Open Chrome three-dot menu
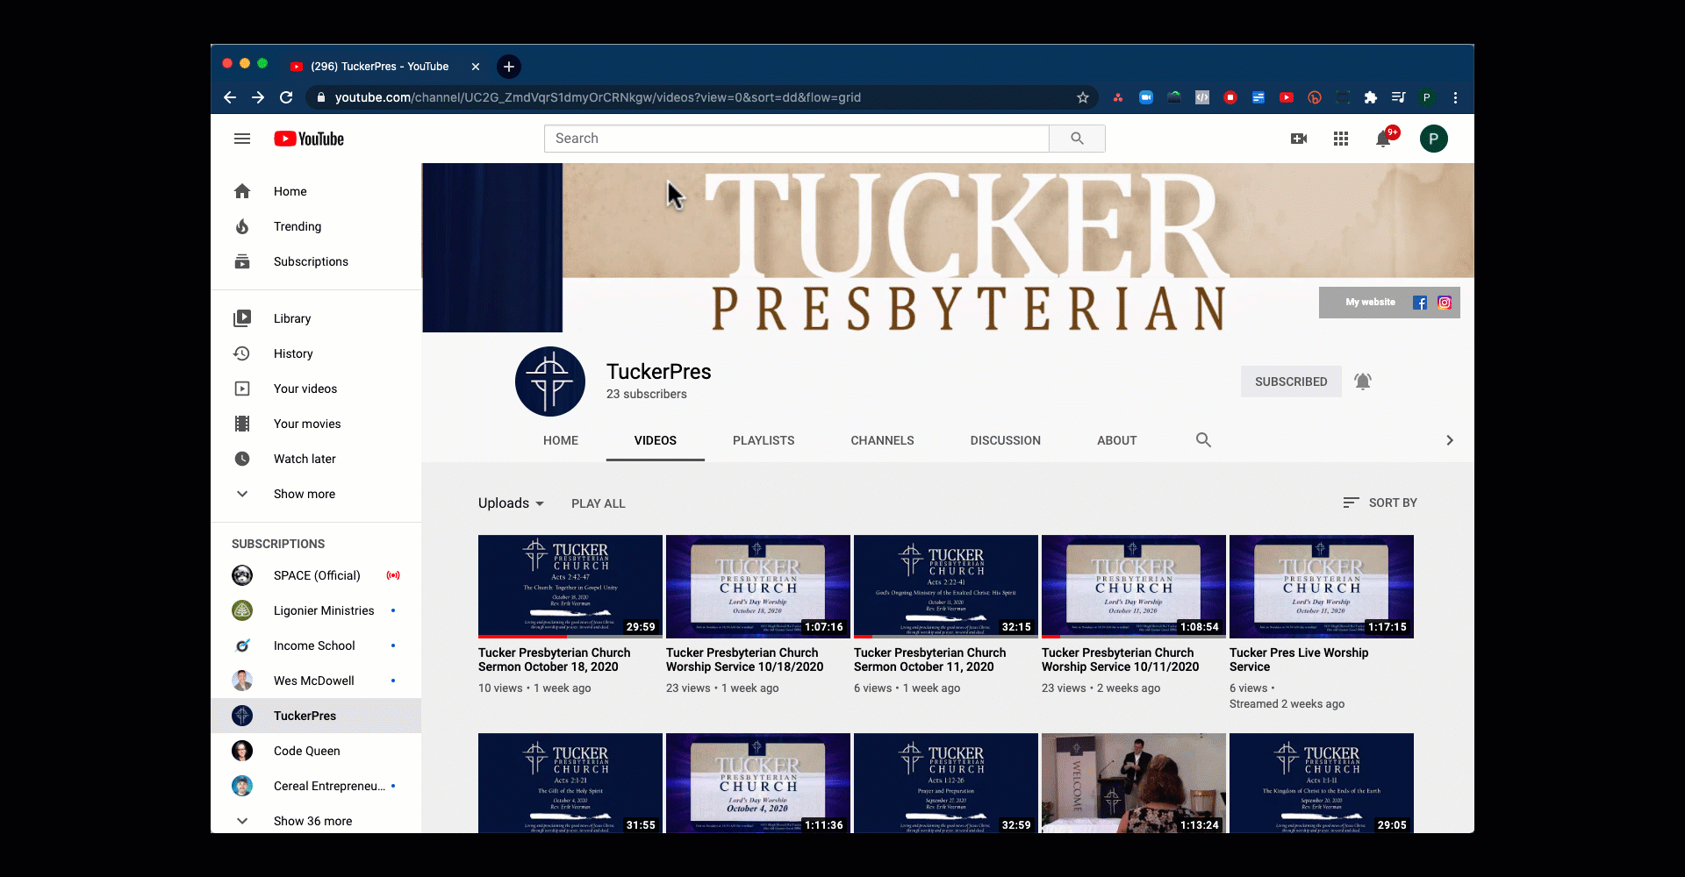Viewport: 1685px width, 877px height. [1455, 97]
